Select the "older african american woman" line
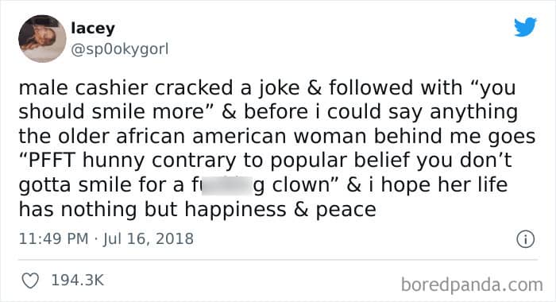This screenshot has width=556, height=302. 277,136
